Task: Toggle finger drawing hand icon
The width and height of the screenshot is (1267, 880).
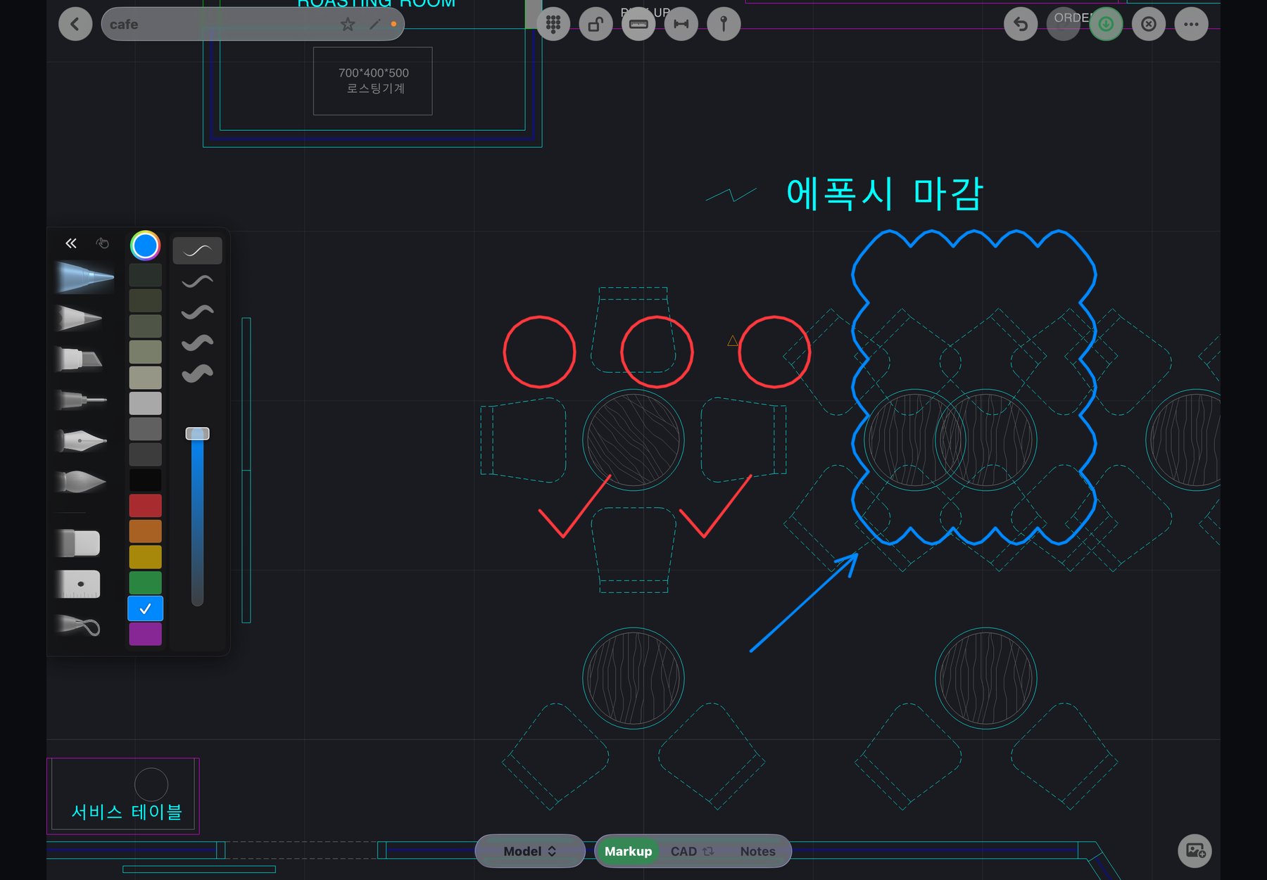Action: click(102, 243)
